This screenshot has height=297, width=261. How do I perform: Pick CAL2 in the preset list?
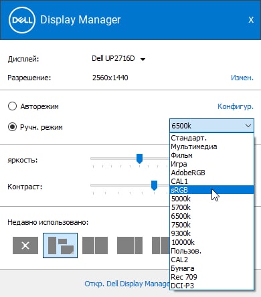pos(211,260)
